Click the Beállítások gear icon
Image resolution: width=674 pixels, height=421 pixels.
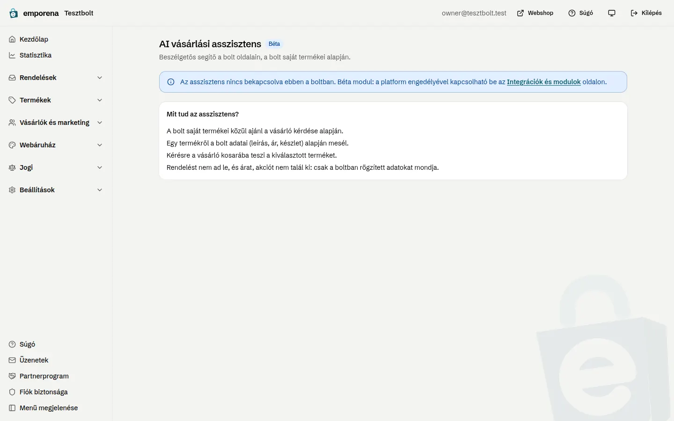click(x=12, y=190)
